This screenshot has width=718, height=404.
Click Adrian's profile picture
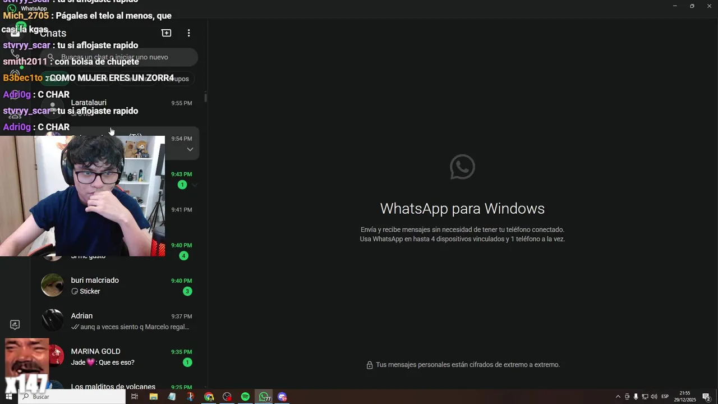click(x=53, y=320)
